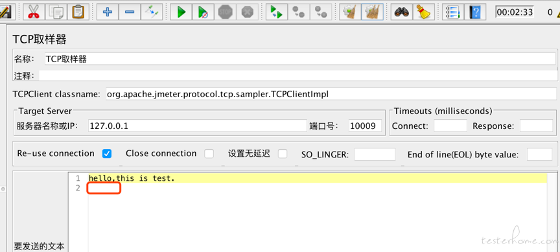
Task: Focus the Connect timeout input field
Action: point(450,126)
